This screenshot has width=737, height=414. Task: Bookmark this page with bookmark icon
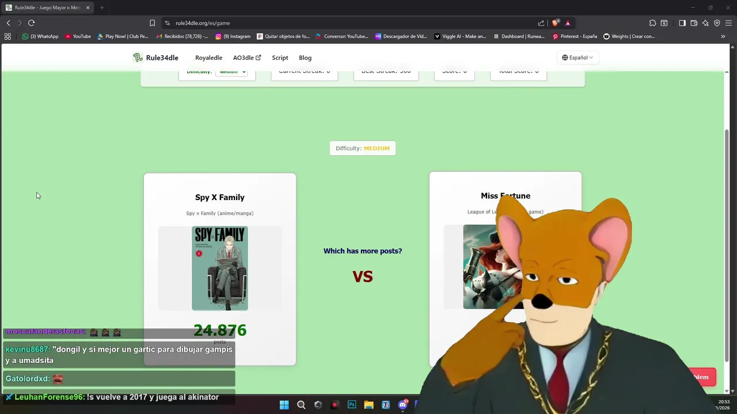(x=152, y=23)
